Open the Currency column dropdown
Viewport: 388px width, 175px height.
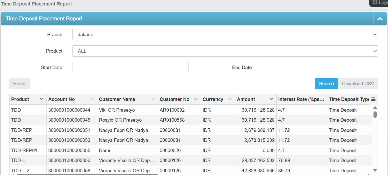[230, 99]
